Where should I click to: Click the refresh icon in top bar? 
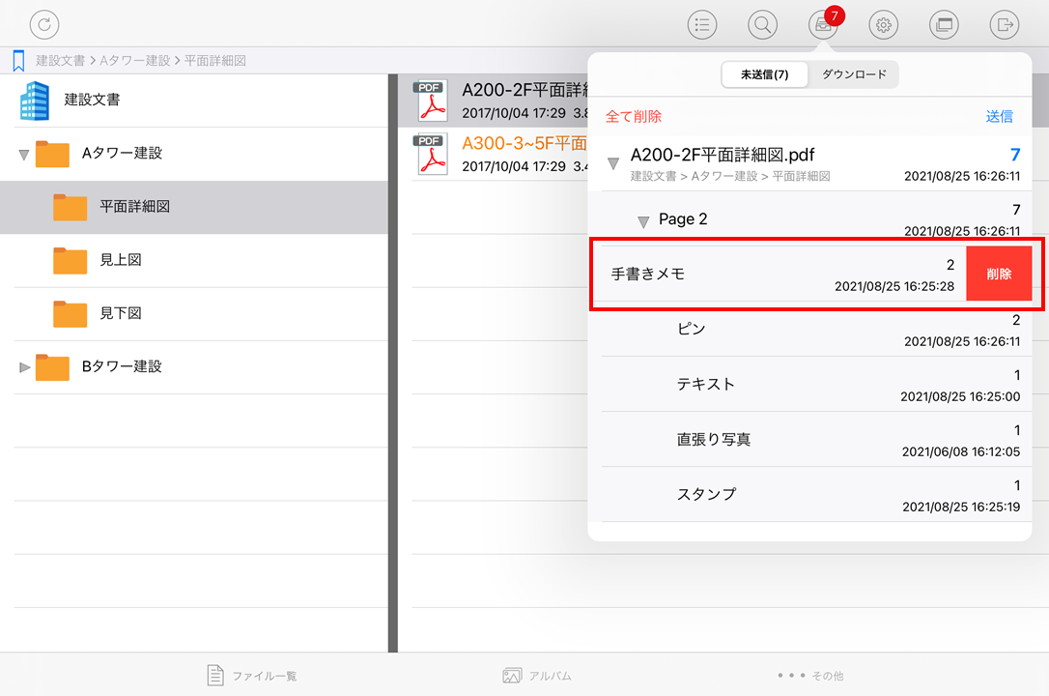(44, 25)
